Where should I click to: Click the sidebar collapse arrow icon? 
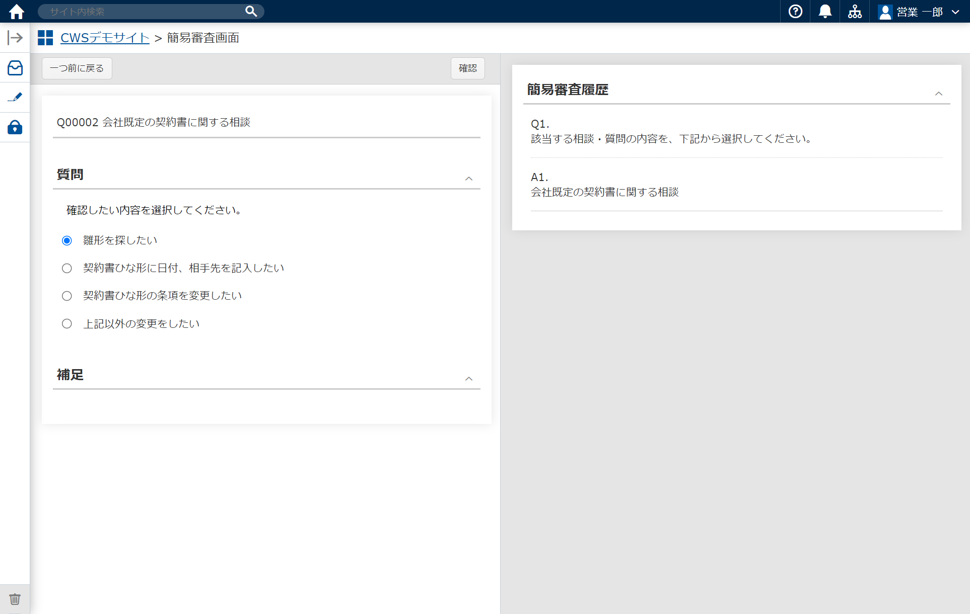(15, 37)
